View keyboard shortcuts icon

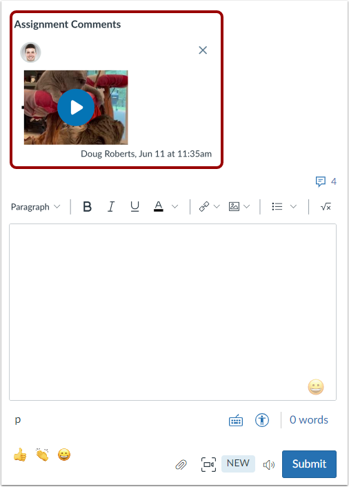click(x=236, y=421)
